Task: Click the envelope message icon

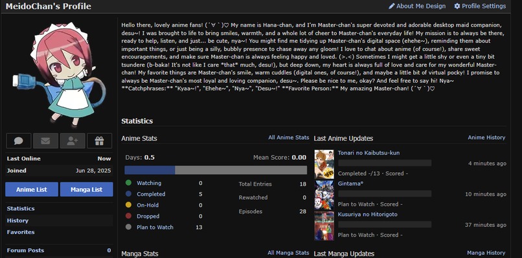Action: coord(45,141)
